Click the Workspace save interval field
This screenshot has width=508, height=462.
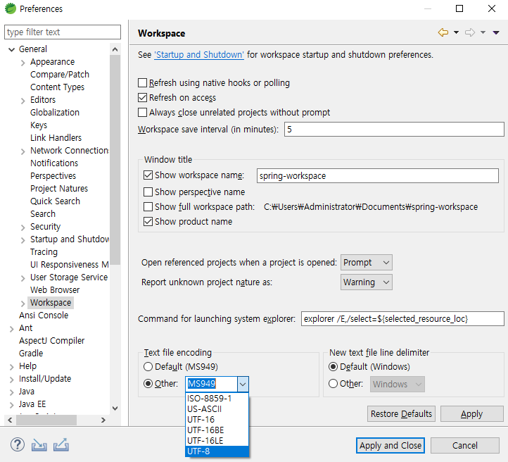(x=394, y=130)
